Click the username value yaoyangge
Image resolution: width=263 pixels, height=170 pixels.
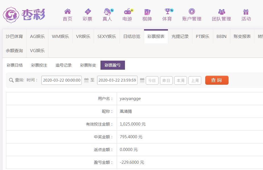130,99
